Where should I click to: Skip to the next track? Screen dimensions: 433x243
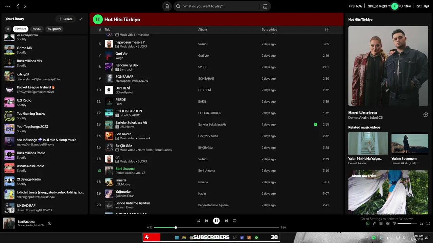pos(226,221)
